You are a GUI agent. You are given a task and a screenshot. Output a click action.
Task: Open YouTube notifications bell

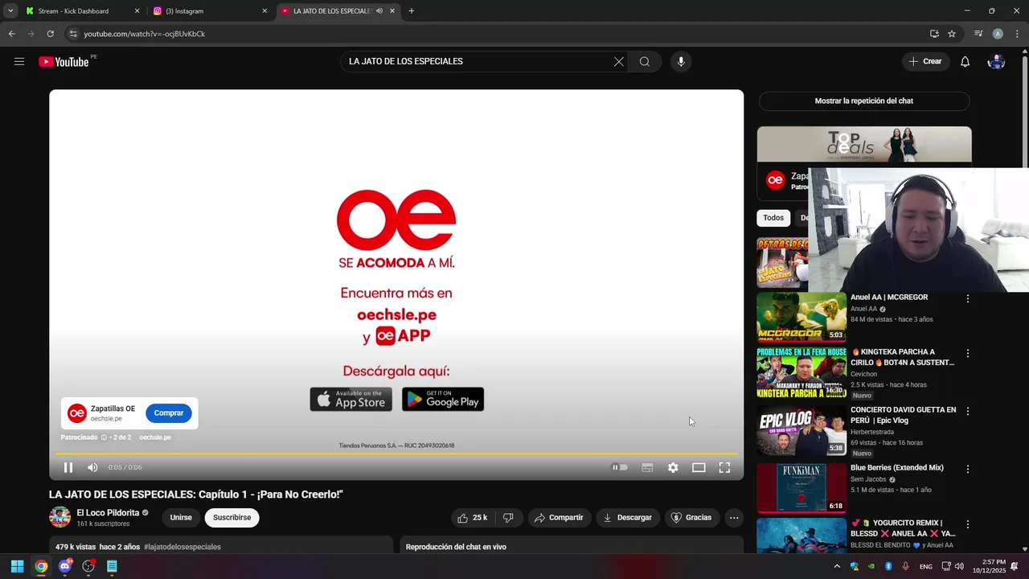point(965,62)
